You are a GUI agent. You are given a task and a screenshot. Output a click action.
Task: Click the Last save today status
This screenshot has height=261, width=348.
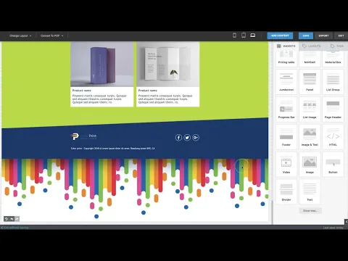333,228
